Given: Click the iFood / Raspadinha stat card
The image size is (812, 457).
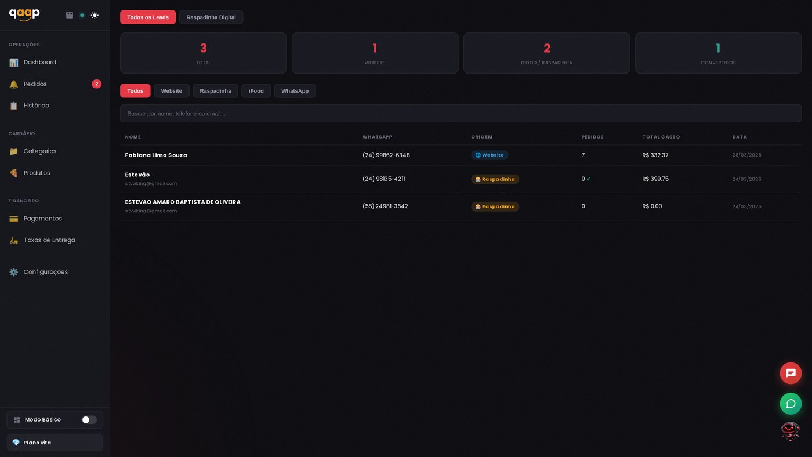Looking at the screenshot, I should (x=546, y=53).
